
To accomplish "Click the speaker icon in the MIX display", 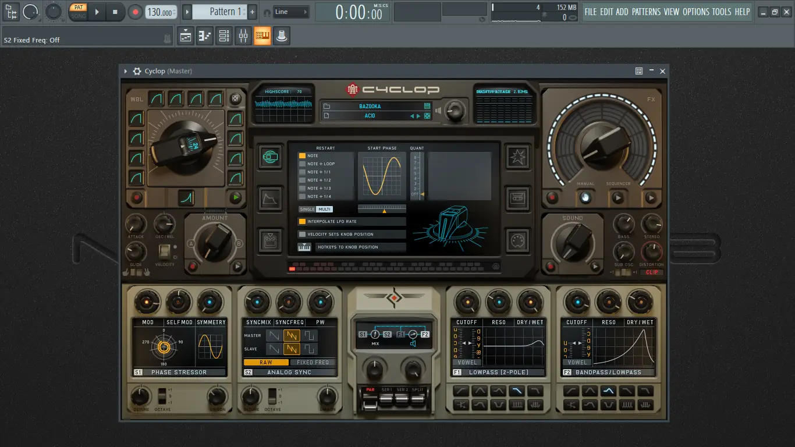I will click(x=413, y=343).
